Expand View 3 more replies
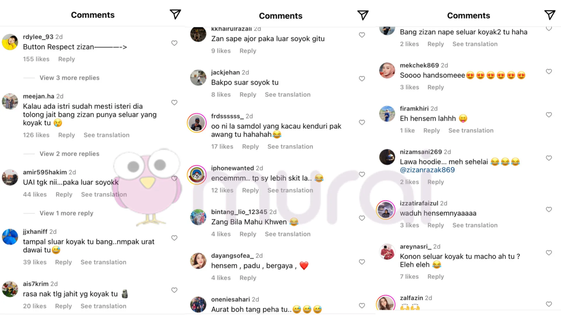The image size is (561, 315). tap(70, 78)
